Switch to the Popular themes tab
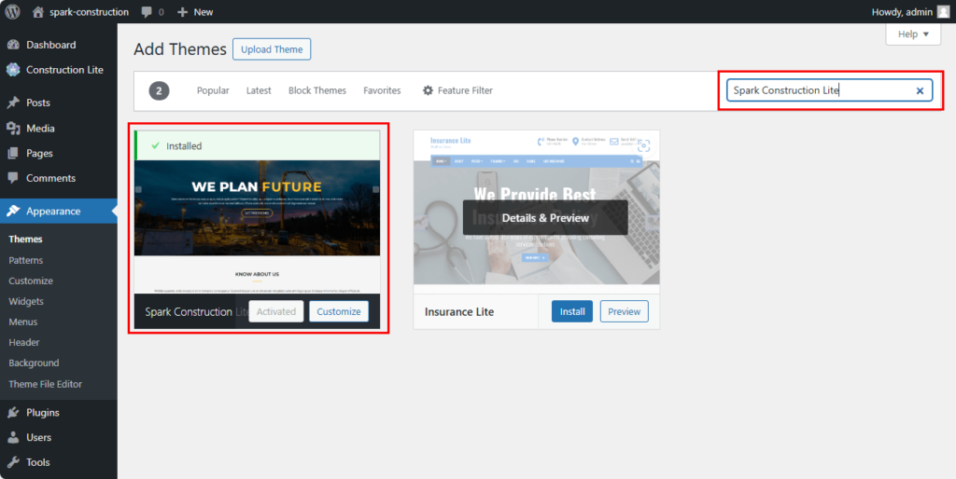 coord(213,90)
